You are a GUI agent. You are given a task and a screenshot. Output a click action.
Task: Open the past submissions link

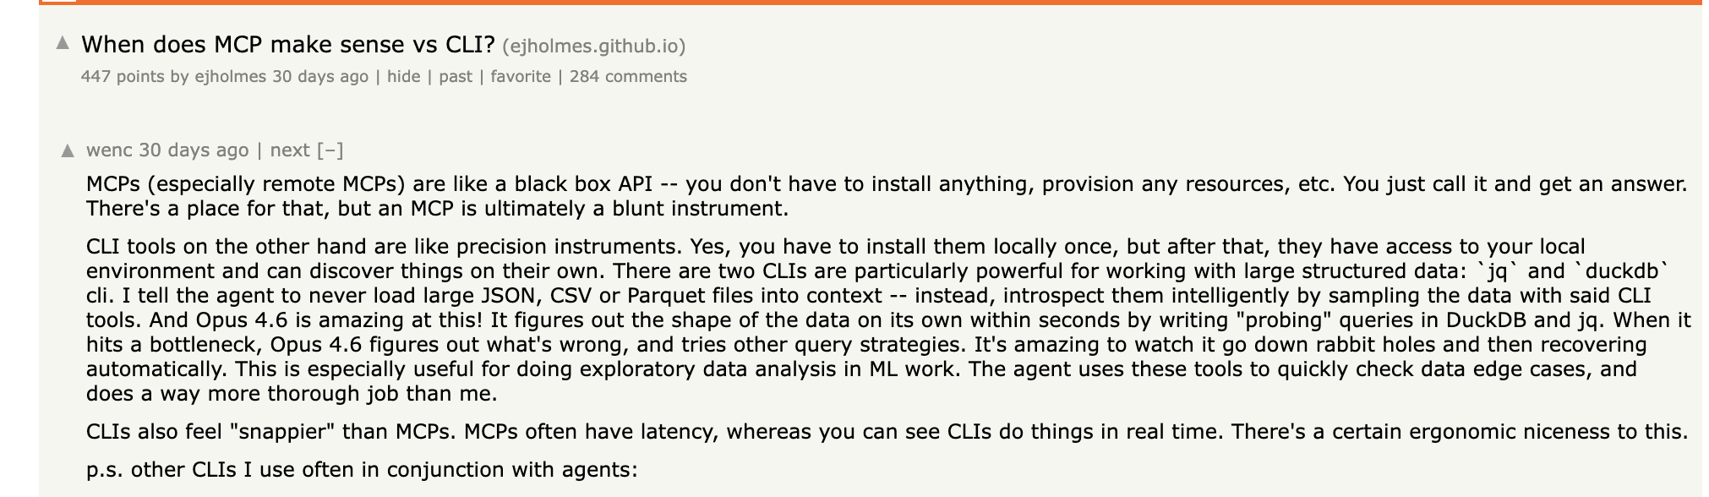tap(456, 77)
